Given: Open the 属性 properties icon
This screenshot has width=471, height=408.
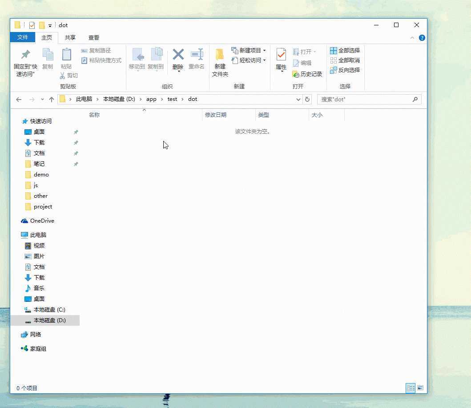Looking at the screenshot, I should pyautogui.click(x=281, y=55).
